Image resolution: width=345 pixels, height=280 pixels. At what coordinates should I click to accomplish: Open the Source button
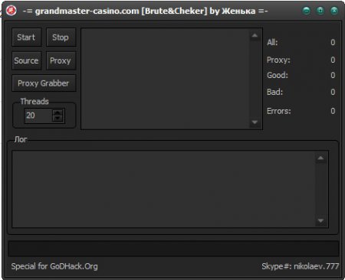[x=27, y=60]
